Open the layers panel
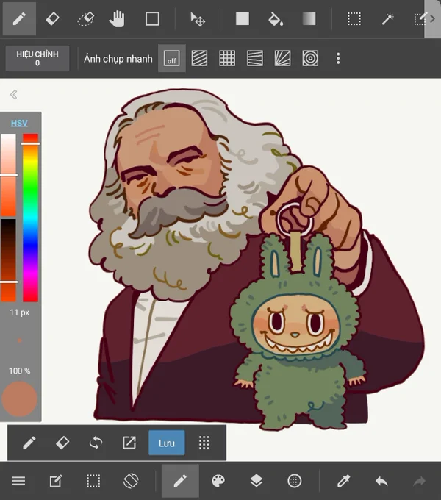The width and height of the screenshot is (441, 500). click(x=257, y=481)
